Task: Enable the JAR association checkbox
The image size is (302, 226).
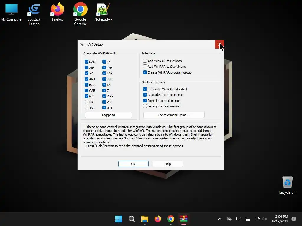Action: [86, 108]
